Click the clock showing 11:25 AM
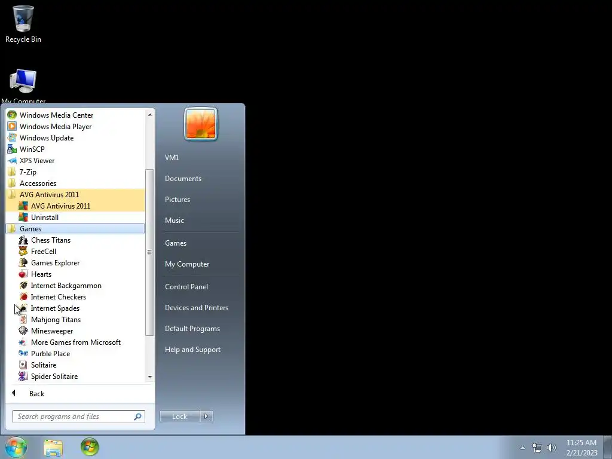The image size is (612, 459). pos(582,448)
